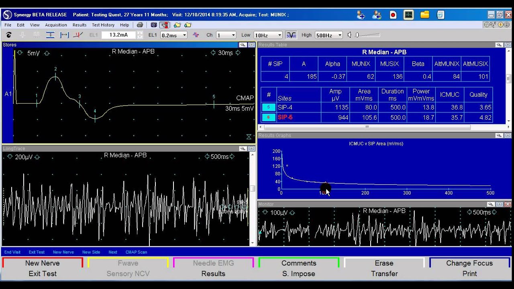Click the Transfer function button

tap(384, 274)
